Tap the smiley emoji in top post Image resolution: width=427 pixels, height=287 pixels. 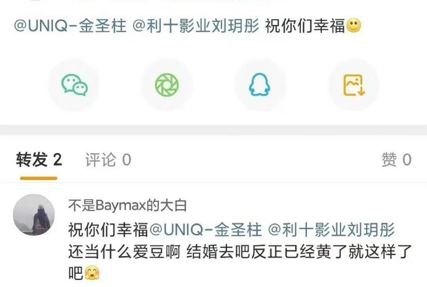point(353,26)
